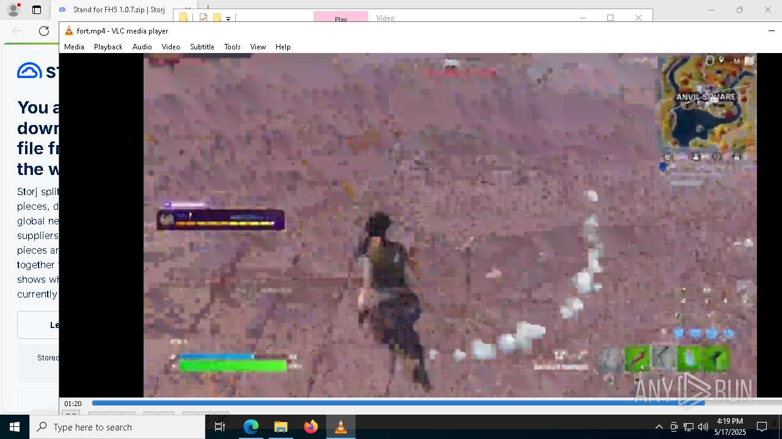Open the browser tab actions icon
Image resolution: width=782 pixels, height=439 pixels.
point(37,10)
